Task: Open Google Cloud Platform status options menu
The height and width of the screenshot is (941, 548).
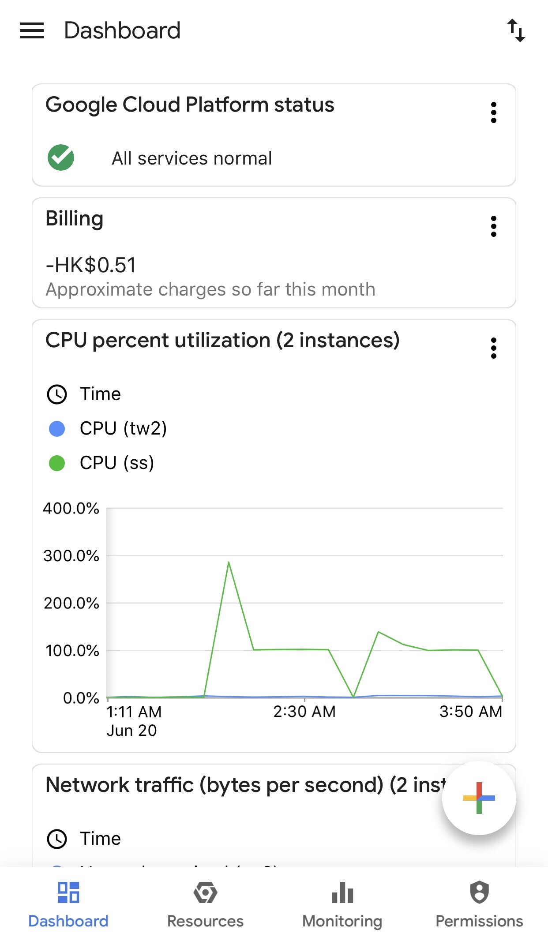Action: click(x=494, y=112)
